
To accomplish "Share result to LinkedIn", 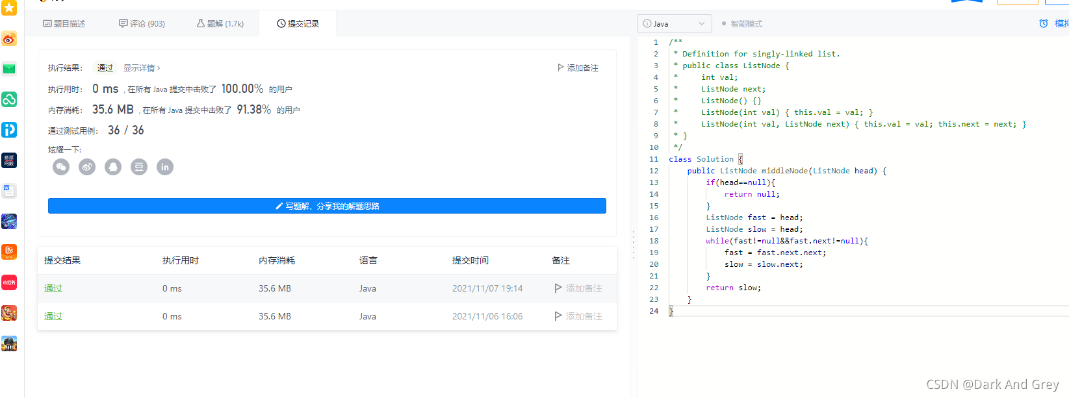I will pyautogui.click(x=165, y=167).
